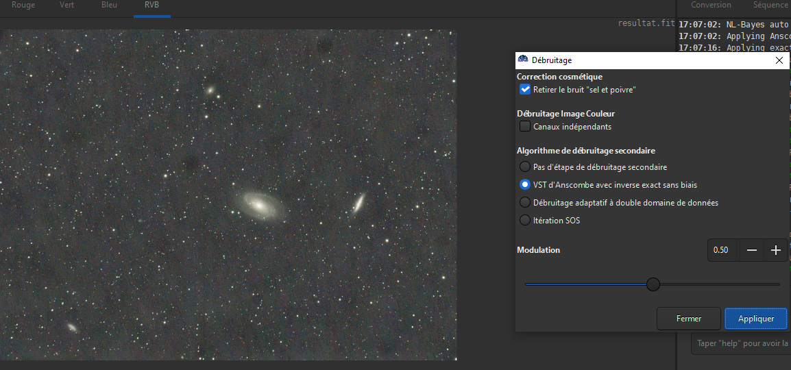Select the RVB tab
This screenshot has width=791, height=370.
(x=152, y=6)
